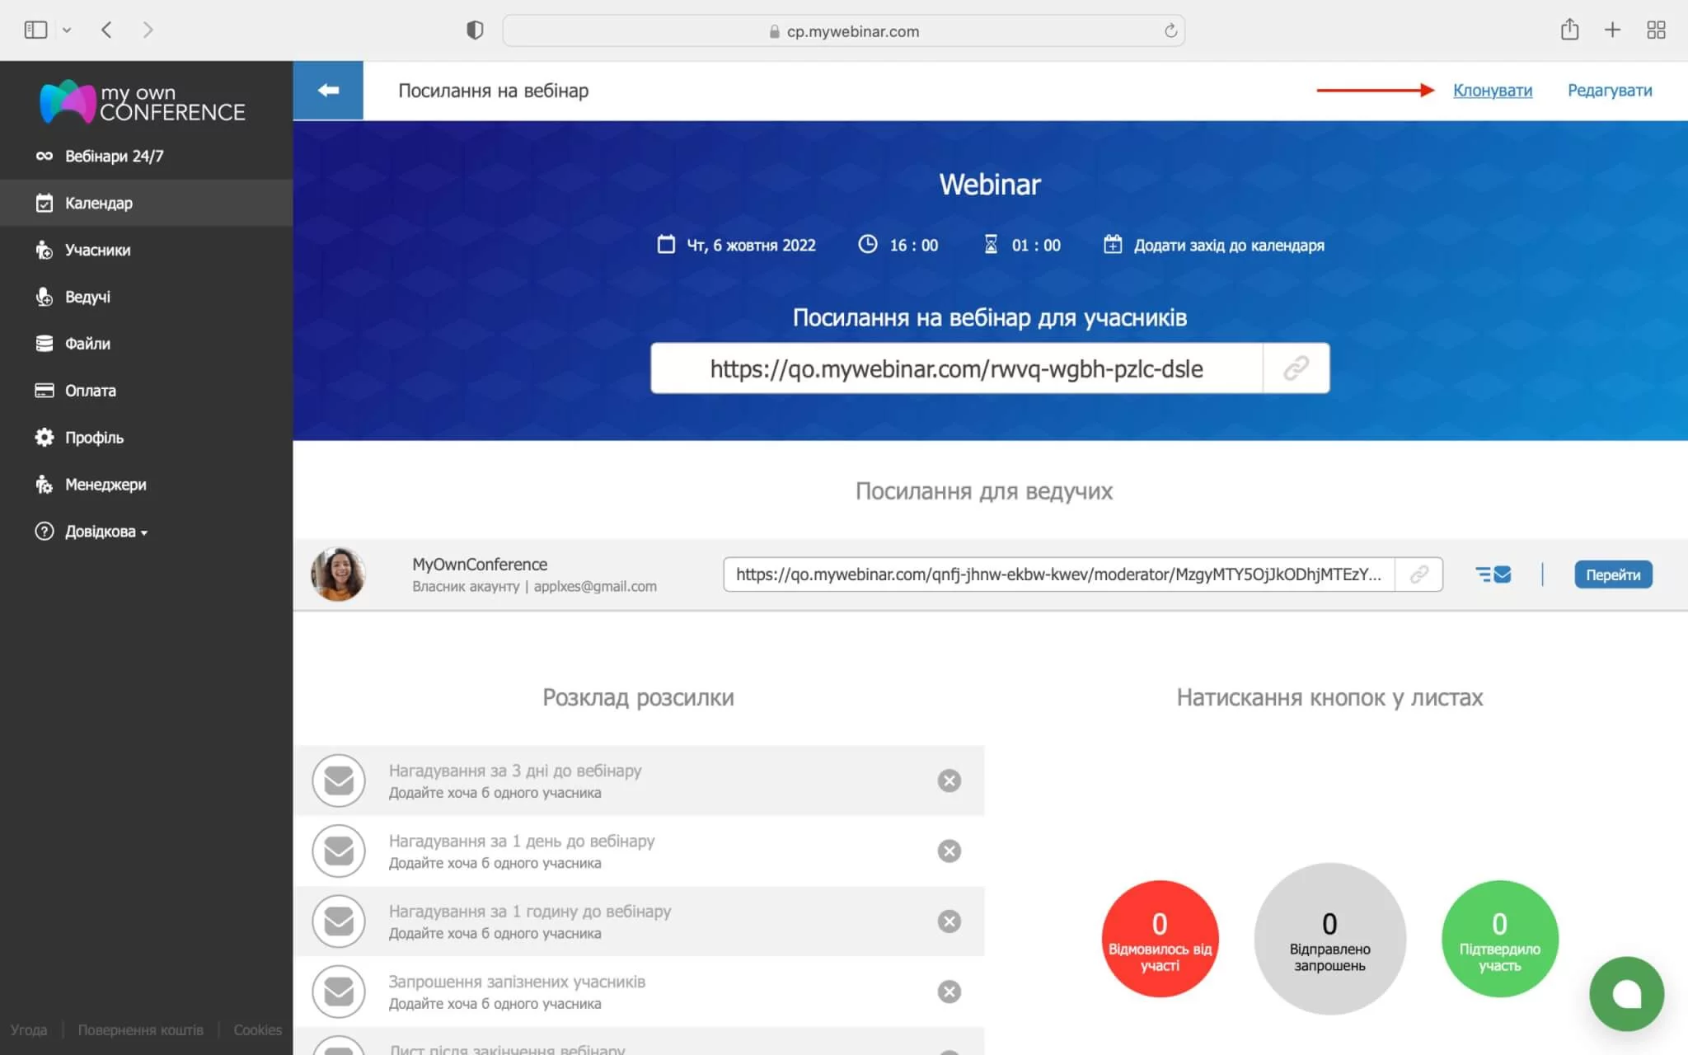Screen dimensions: 1688x1055
Task: Expand the Довідкова menu
Action: 100,532
